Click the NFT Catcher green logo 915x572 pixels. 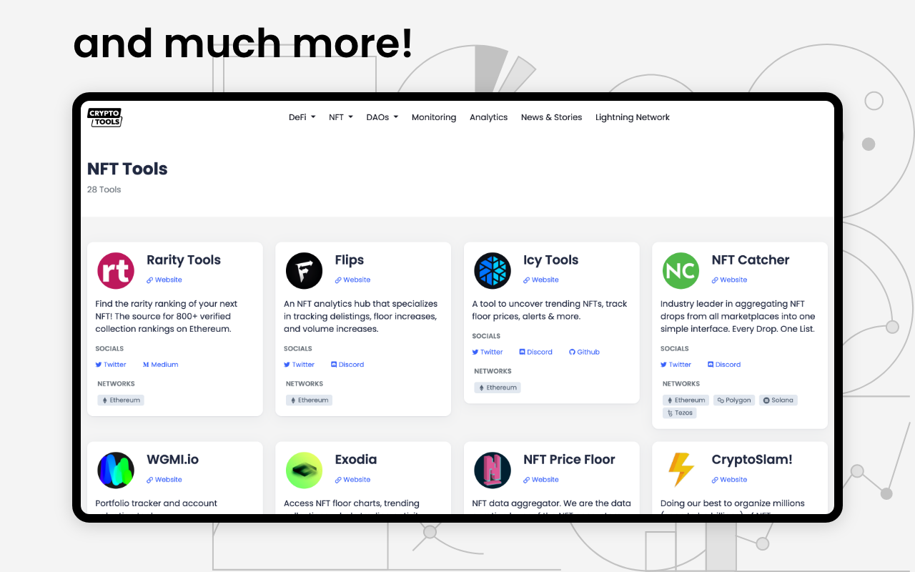coord(681,270)
